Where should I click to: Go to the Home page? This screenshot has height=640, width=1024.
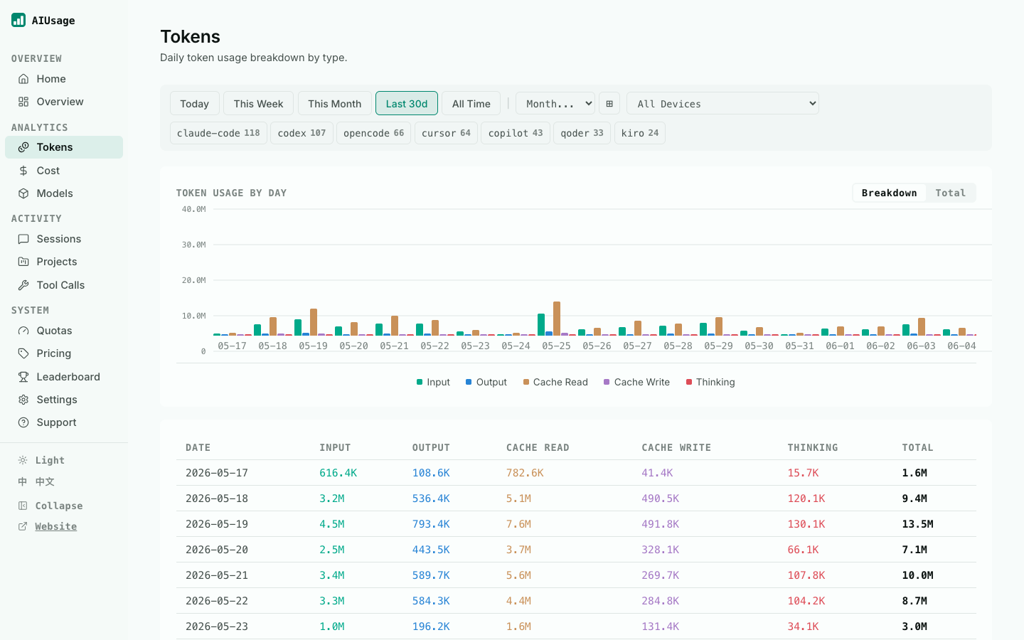[x=64, y=79]
